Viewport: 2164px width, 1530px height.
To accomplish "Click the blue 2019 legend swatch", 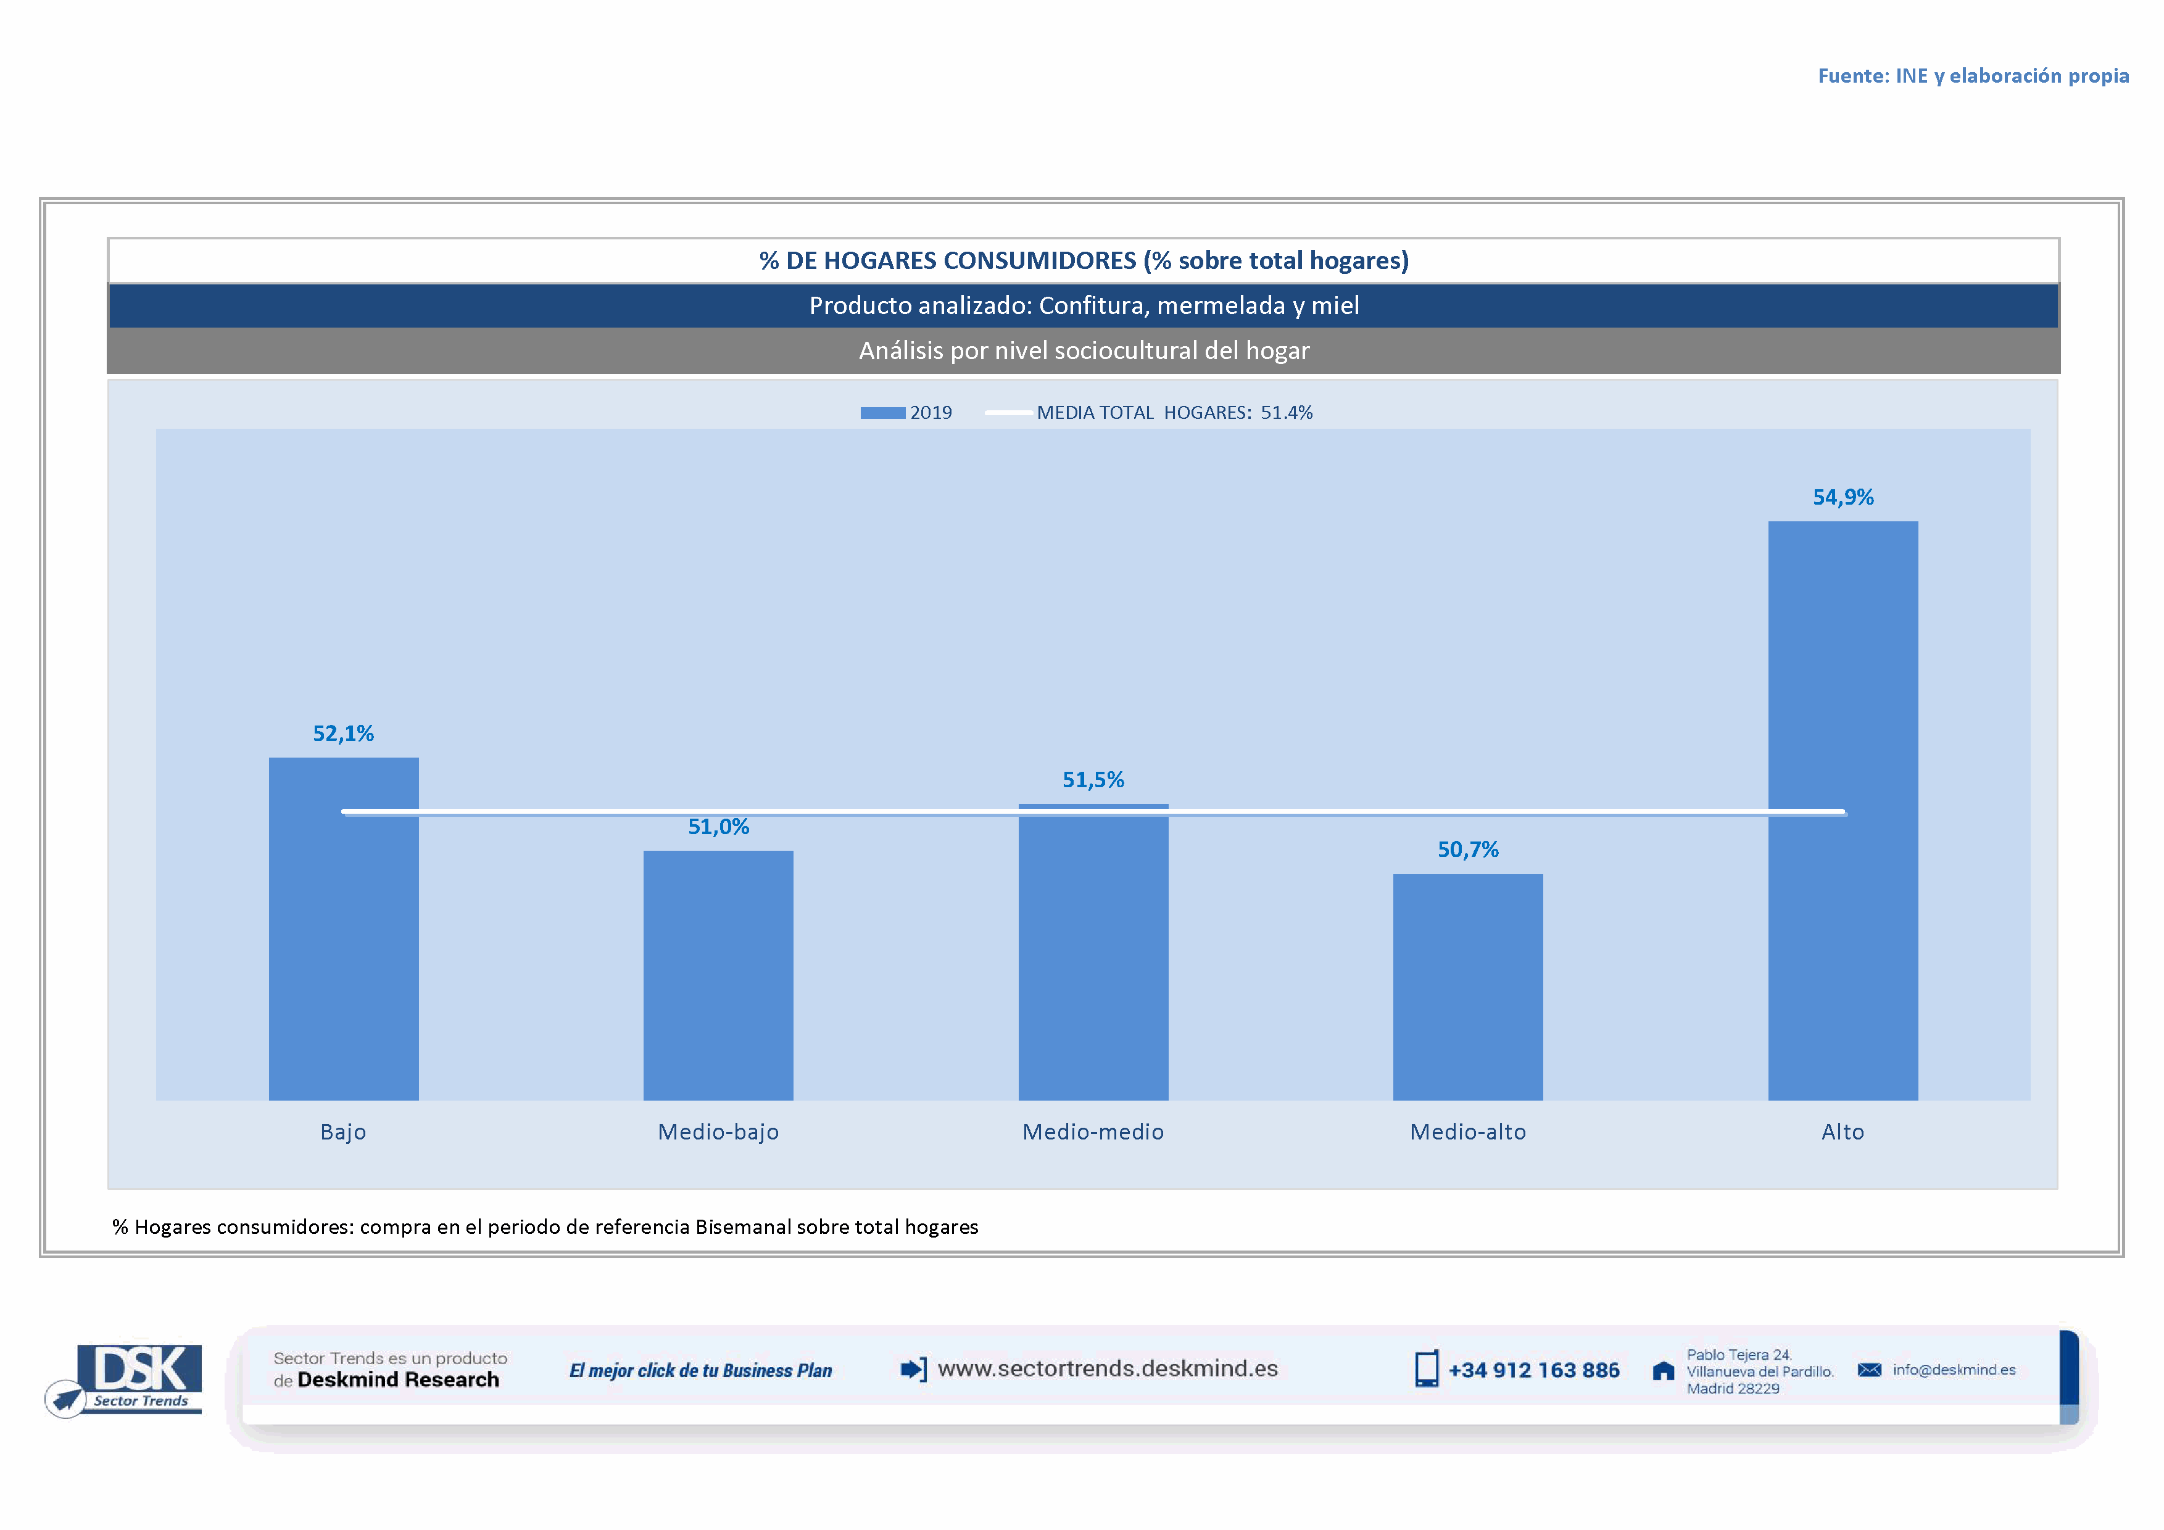I will click(882, 413).
